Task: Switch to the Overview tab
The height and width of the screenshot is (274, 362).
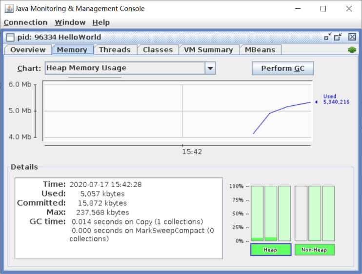Action: [x=28, y=50]
